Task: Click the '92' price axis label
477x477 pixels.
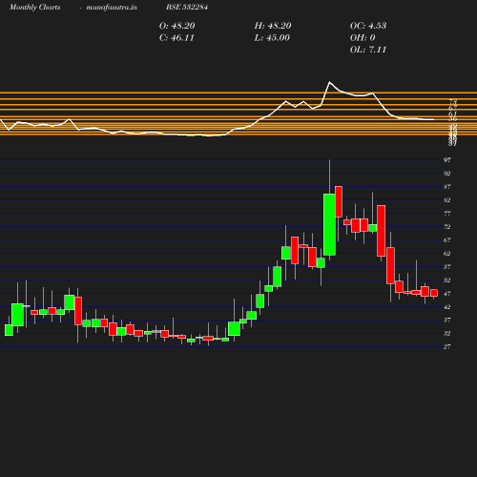Action: tap(447, 174)
